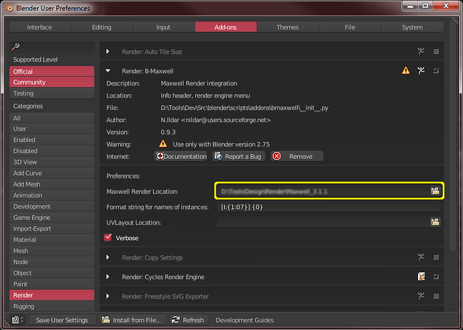Expand Render: Auto Tile Size details
Screen dimensions: 463x330
(108, 52)
